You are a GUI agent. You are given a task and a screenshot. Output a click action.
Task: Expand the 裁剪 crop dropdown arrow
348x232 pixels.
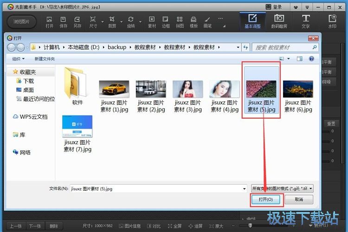(x=122, y=22)
